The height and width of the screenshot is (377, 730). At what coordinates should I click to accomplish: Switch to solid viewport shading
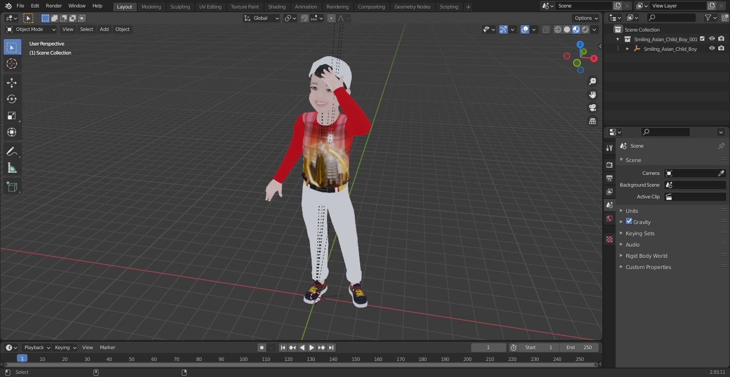[x=567, y=29]
